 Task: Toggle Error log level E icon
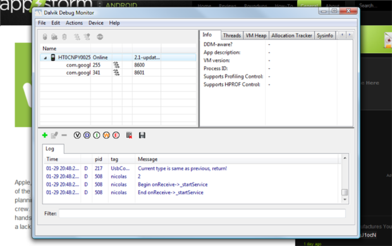116,135
